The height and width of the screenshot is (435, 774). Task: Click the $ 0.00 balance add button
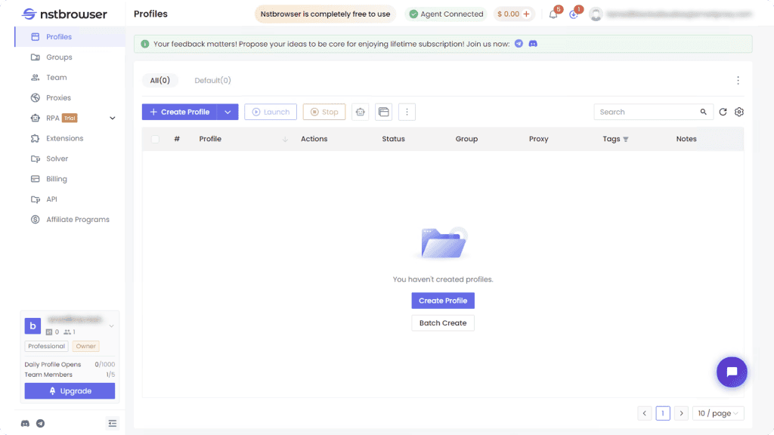pyautogui.click(x=526, y=14)
